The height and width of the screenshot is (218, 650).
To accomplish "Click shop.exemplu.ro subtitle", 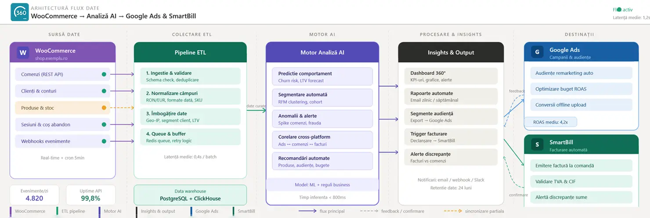I will pyautogui.click(x=51, y=58).
